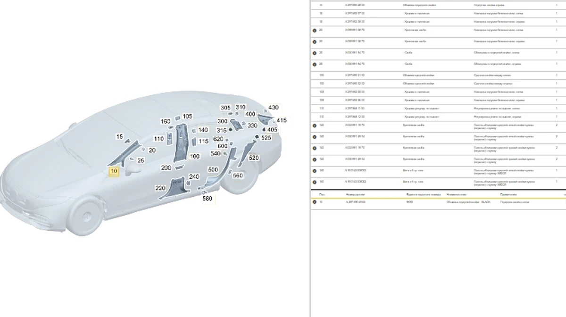566x317 pixels.
Task: Click callout 305 on the rear roof area
Action: (x=225, y=108)
